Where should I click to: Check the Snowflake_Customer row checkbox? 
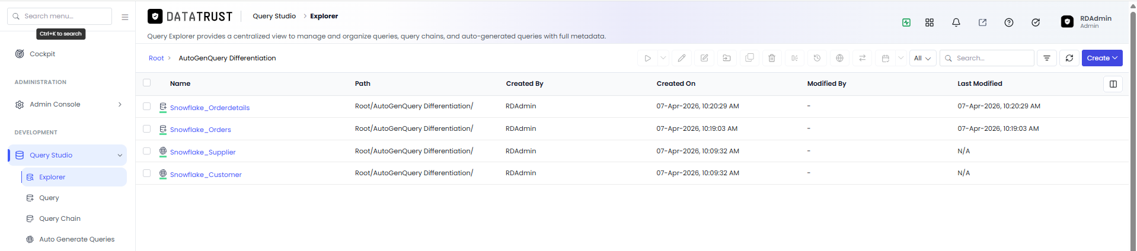coord(147,173)
